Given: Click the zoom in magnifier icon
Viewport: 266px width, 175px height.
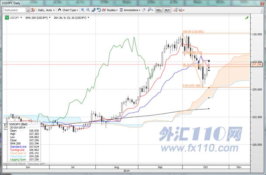Looking at the screenshot, I should click(x=82, y=10).
